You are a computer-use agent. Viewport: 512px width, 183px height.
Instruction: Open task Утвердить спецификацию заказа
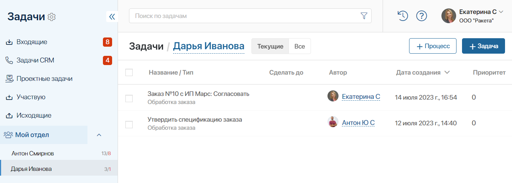click(x=195, y=119)
